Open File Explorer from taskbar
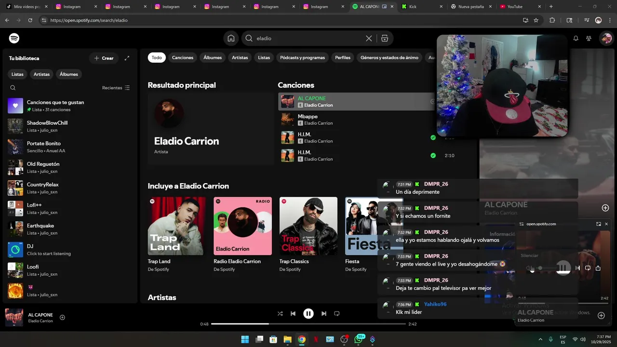This screenshot has height=347, width=617. pos(287,339)
